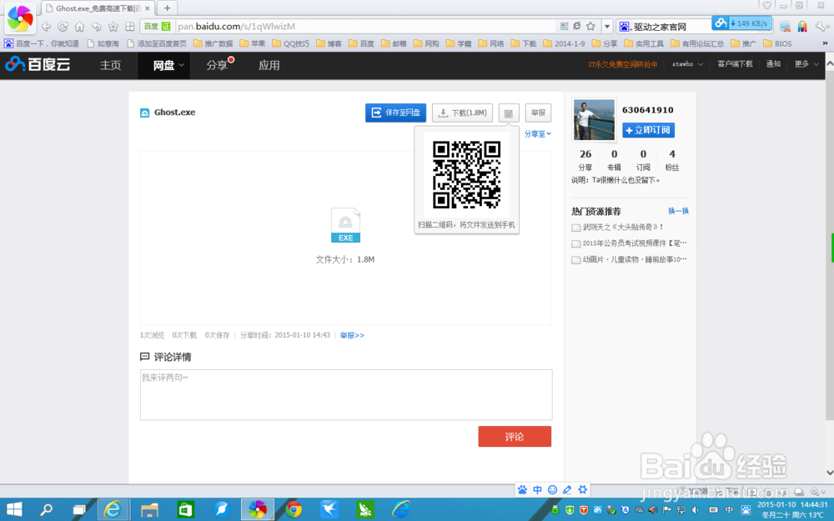Click page scrollbar down arrow

coord(829,472)
